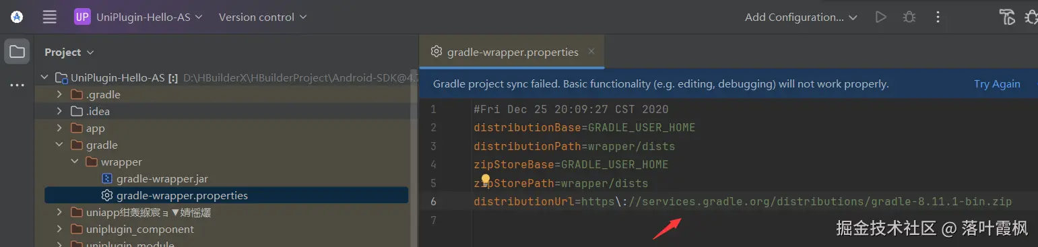Close the gradle-wrapper.properties tab

(x=591, y=51)
